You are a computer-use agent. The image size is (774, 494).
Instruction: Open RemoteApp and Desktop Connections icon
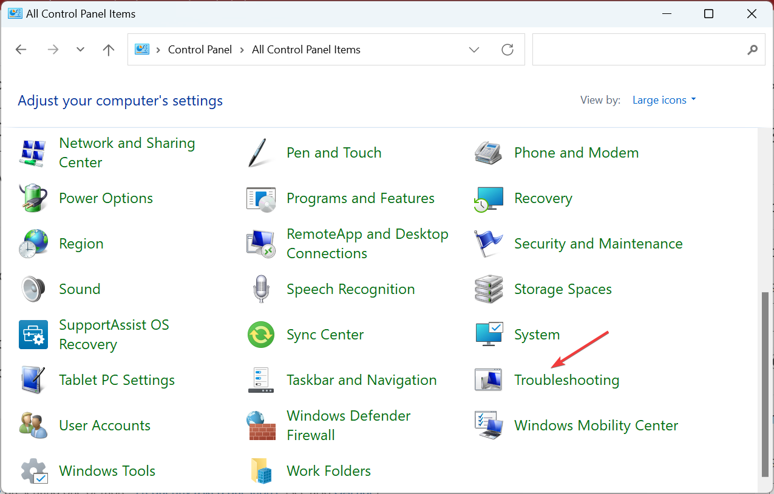(261, 244)
